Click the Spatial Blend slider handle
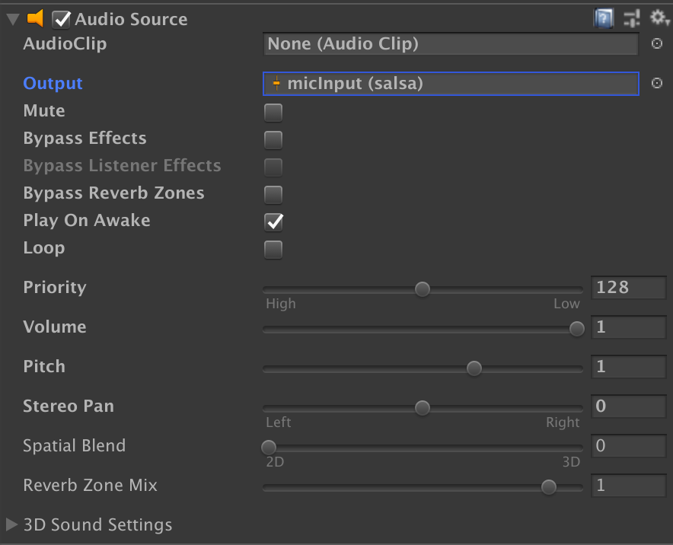Image resolution: width=673 pixels, height=545 pixels. click(x=269, y=448)
